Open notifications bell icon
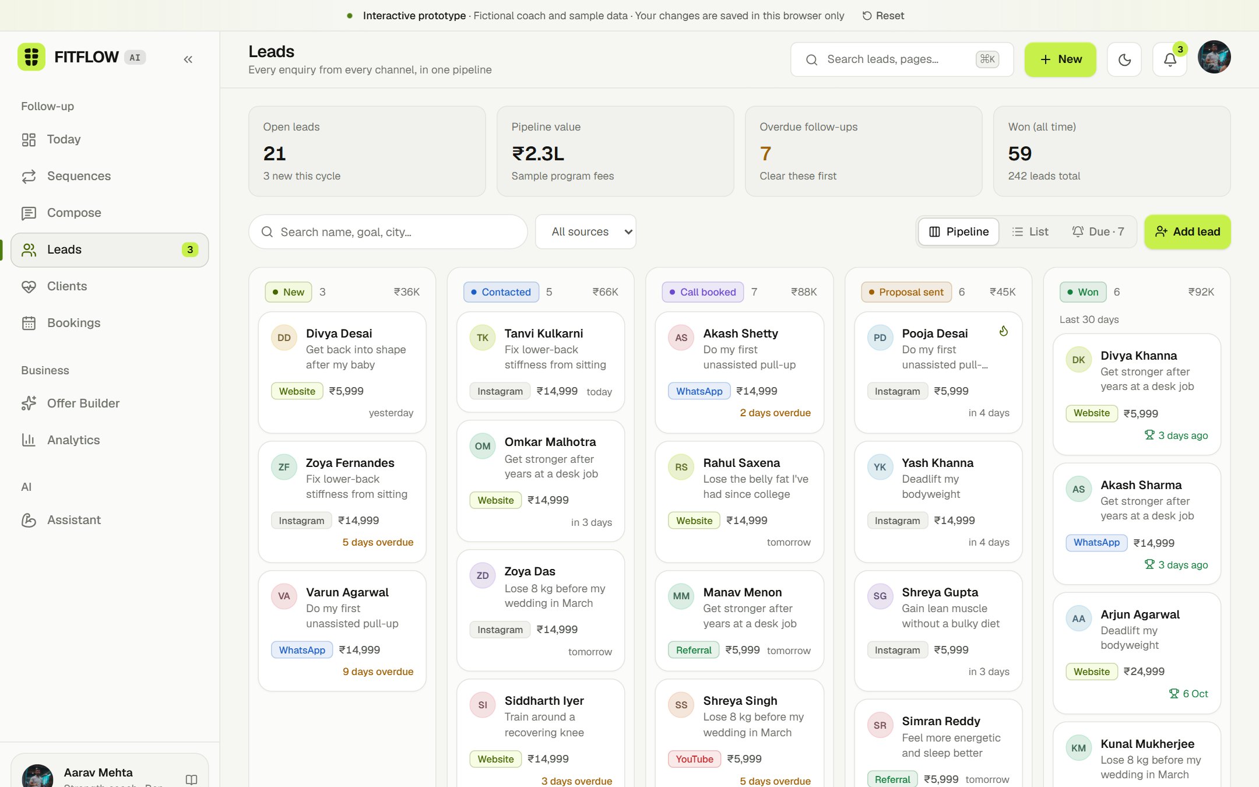The width and height of the screenshot is (1259, 787). pyautogui.click(x=1170, y=59)
